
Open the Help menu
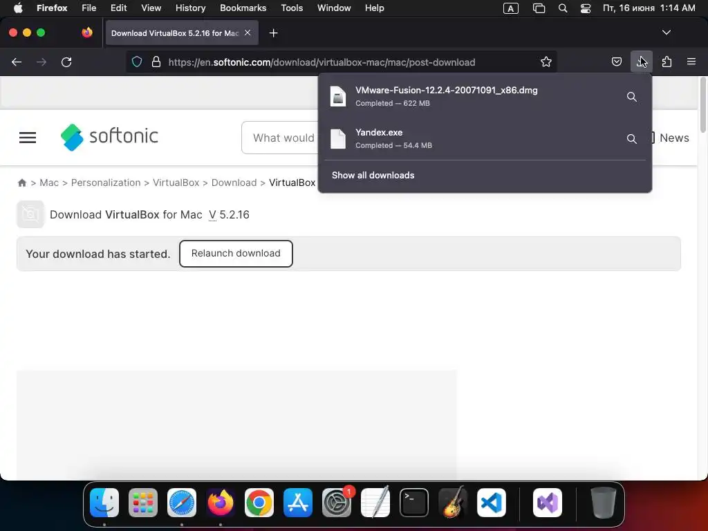coord(374,8)
